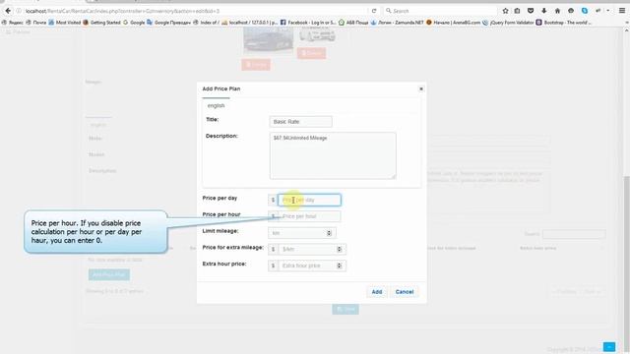The width and height of the screenshot is (630, 354).
Task: Open the Index of bookmark
Action: [206, 23]
